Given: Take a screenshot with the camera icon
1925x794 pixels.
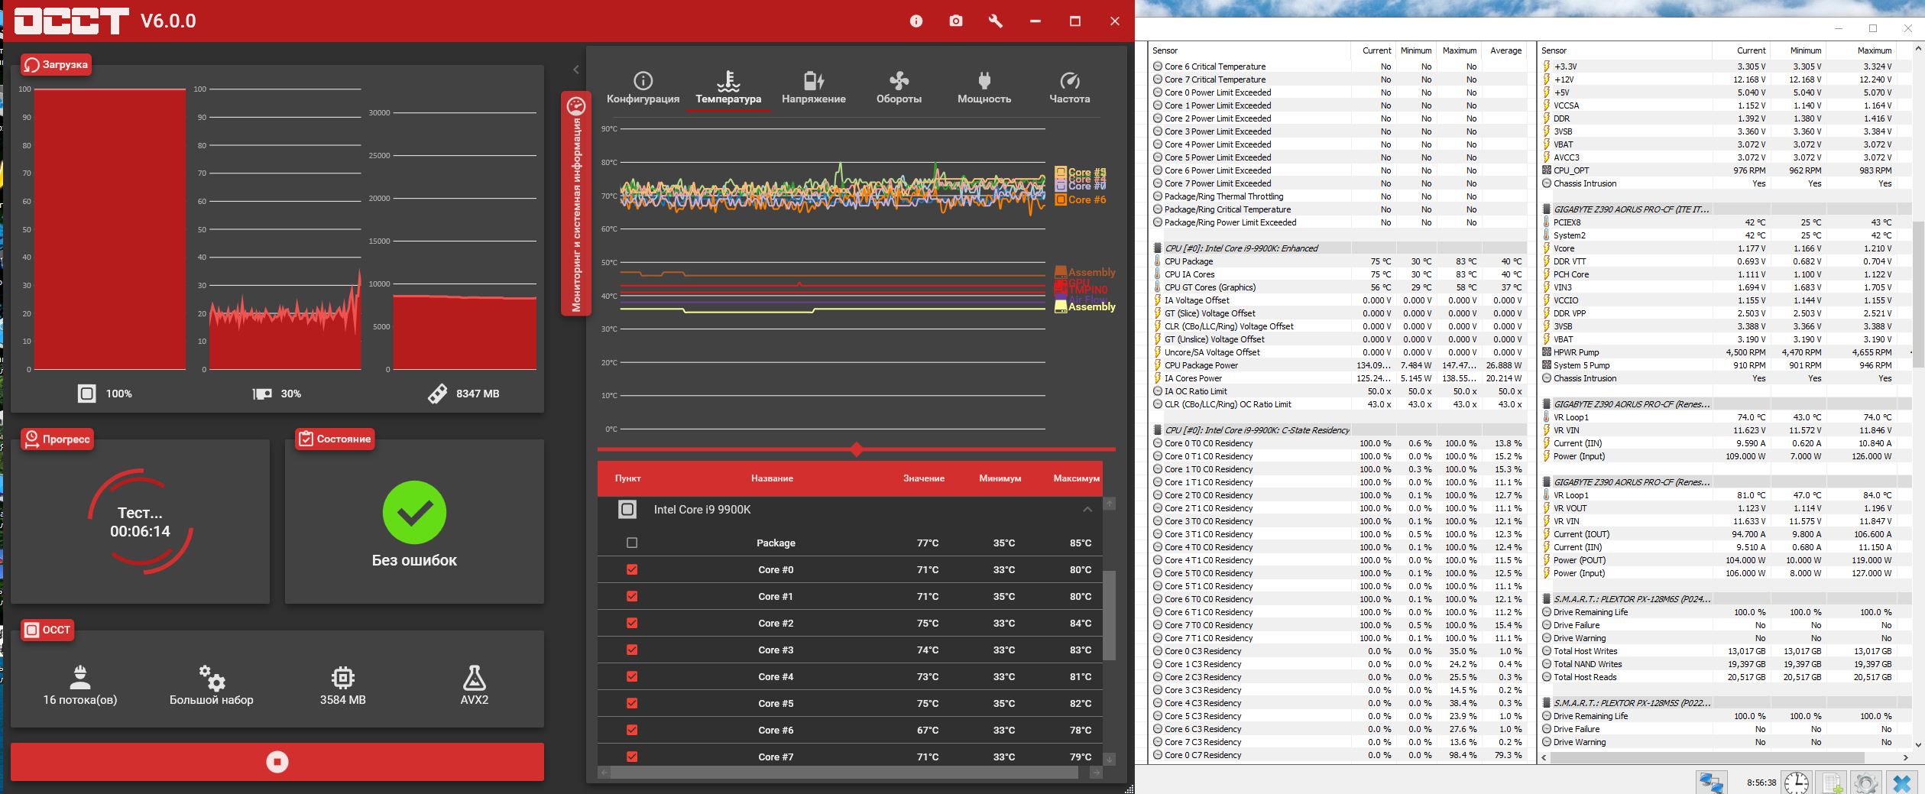Looking at the screenshot, I should 955,21.
